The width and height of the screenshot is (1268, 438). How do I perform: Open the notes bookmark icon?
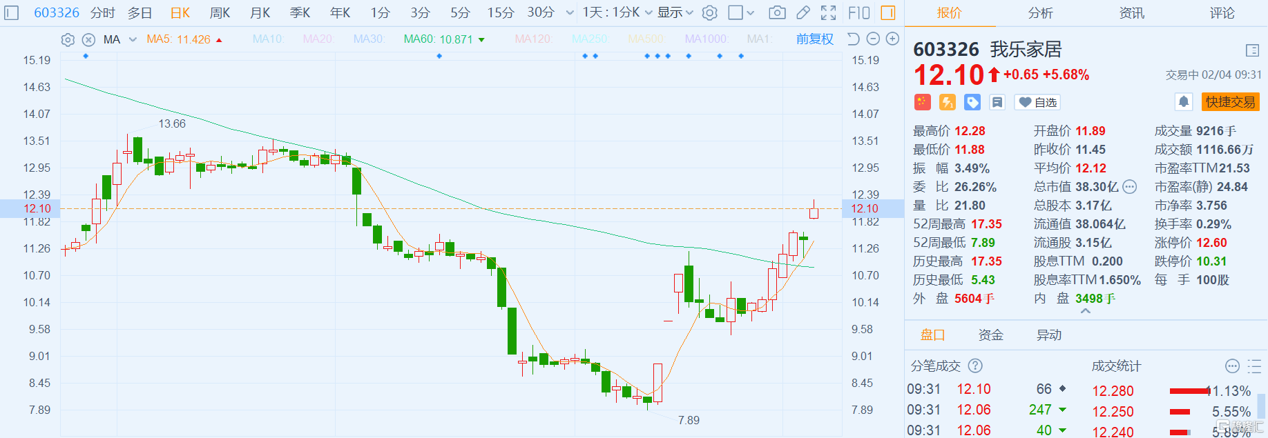coord(997,102)
